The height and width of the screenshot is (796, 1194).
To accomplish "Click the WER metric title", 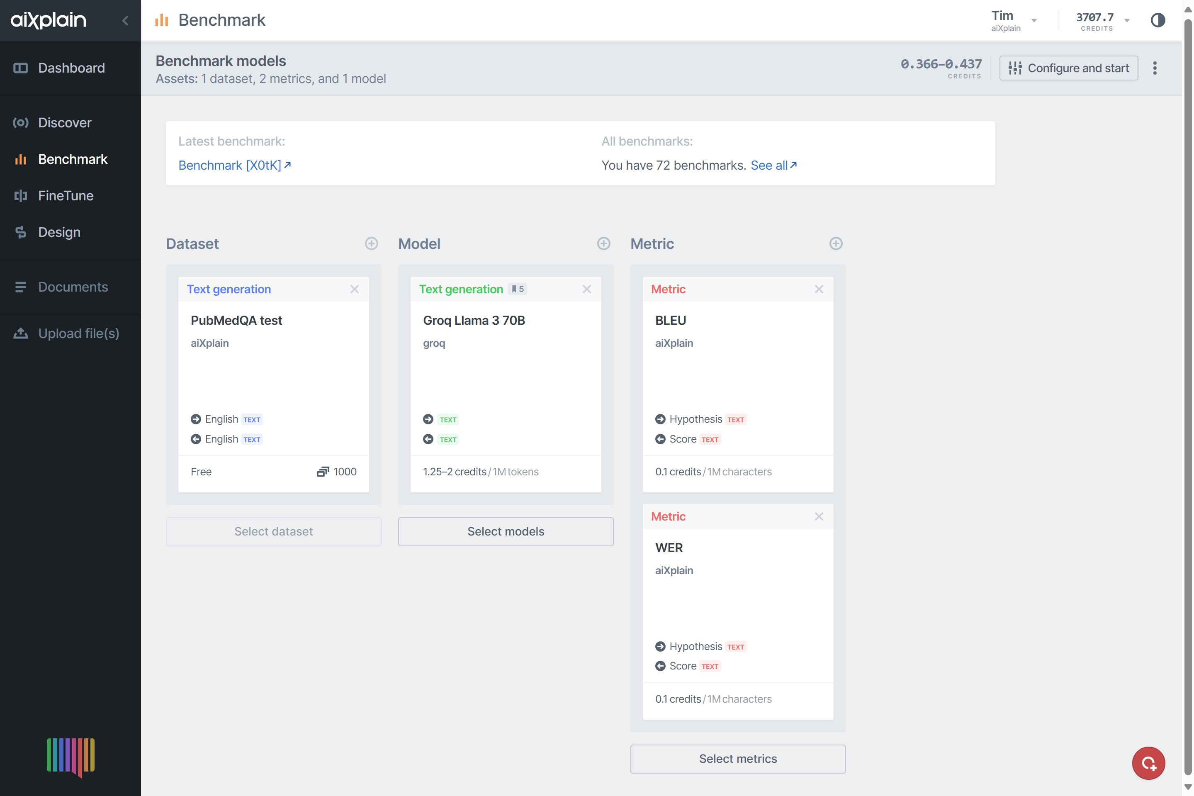I will click(x=669, y=548).
